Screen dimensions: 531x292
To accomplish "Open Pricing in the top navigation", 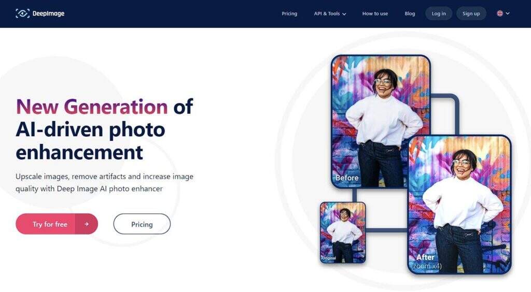I will 289,13.
